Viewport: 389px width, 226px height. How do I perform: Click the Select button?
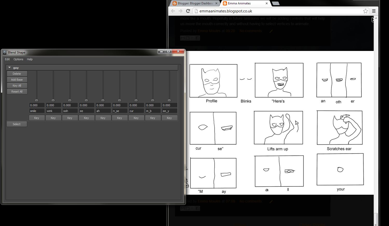(17, 124)
